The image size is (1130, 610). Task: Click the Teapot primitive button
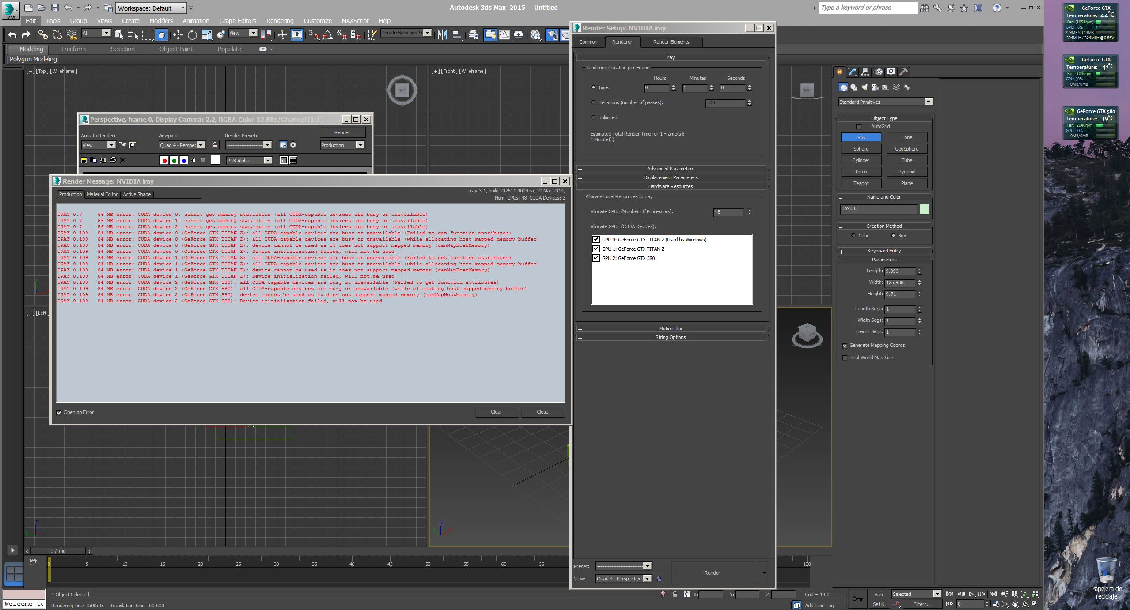click(x=861, y=183)
